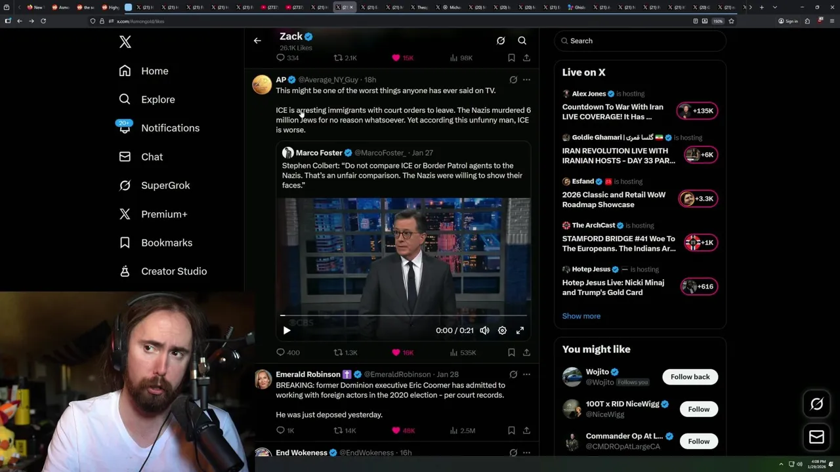
Task: Bookmark this page with the star icon
Action: (x=731, y=21)
